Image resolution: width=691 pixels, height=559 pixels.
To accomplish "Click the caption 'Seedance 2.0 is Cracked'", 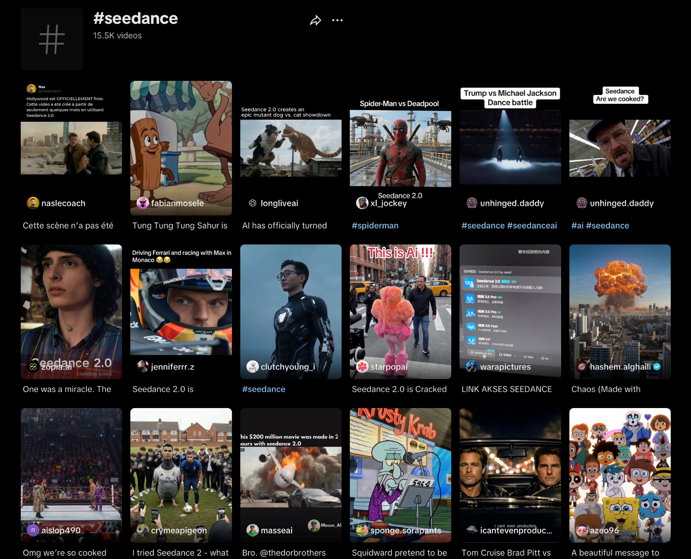I will pyautogui.click(x=399, y=389).
